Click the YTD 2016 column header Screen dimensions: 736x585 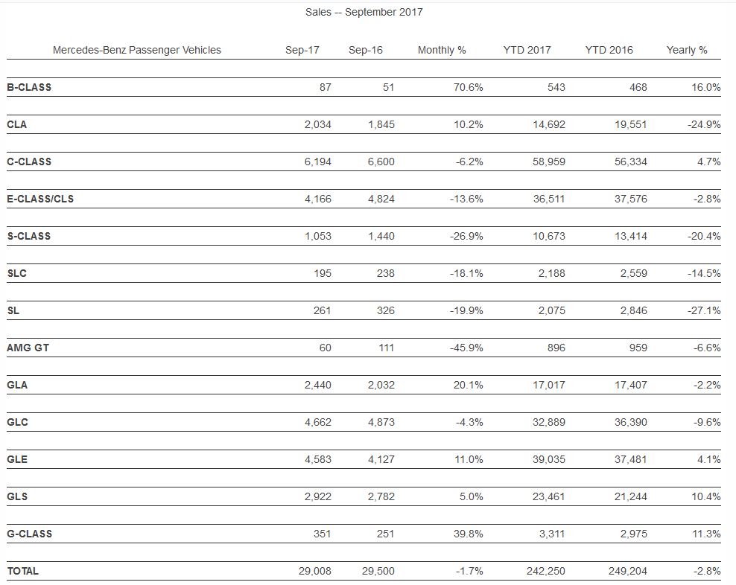[609, 50]
